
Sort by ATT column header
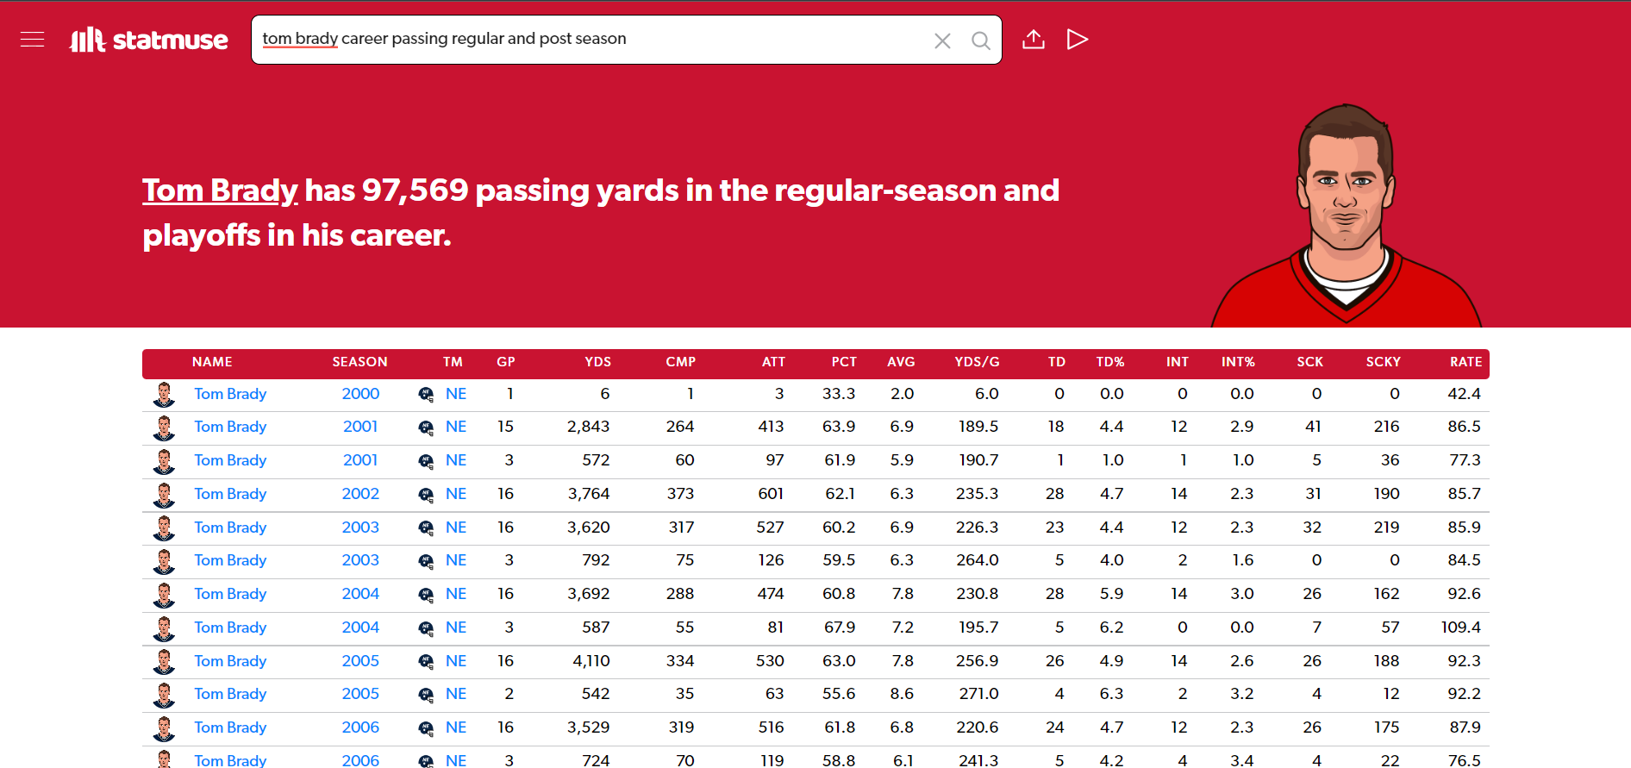(773, 362)
